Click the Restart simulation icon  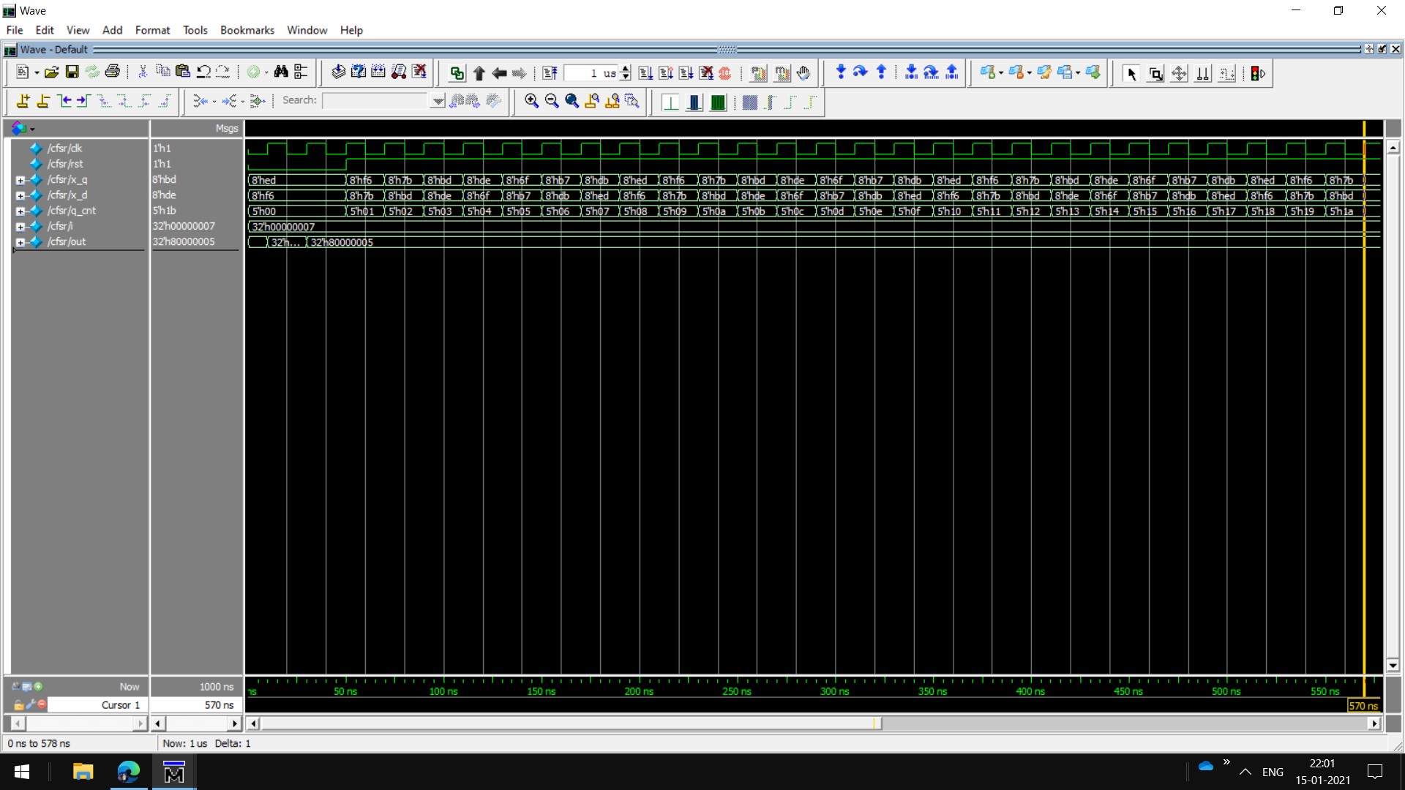550,73
